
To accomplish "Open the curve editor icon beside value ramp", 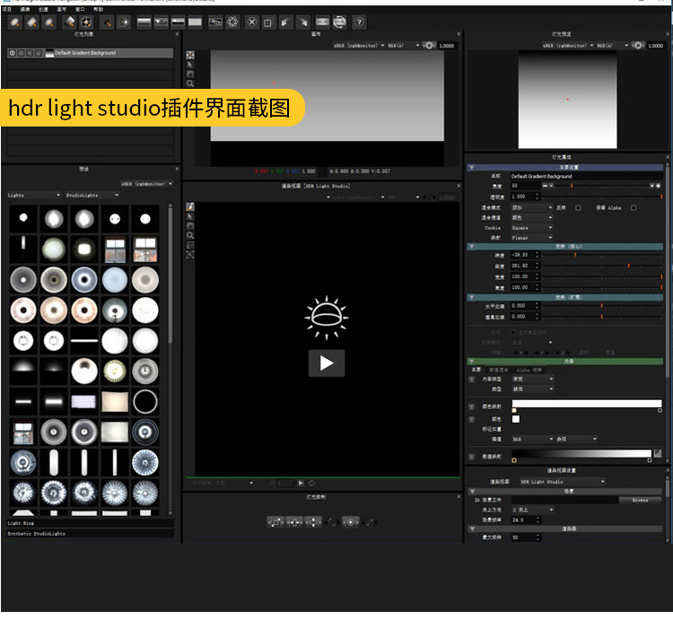I will click(x=658, y=453).
